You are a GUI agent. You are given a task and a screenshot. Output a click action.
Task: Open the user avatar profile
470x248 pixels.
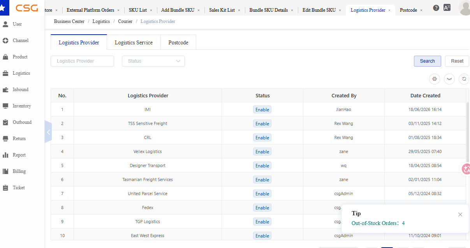(x=464, y=8)
